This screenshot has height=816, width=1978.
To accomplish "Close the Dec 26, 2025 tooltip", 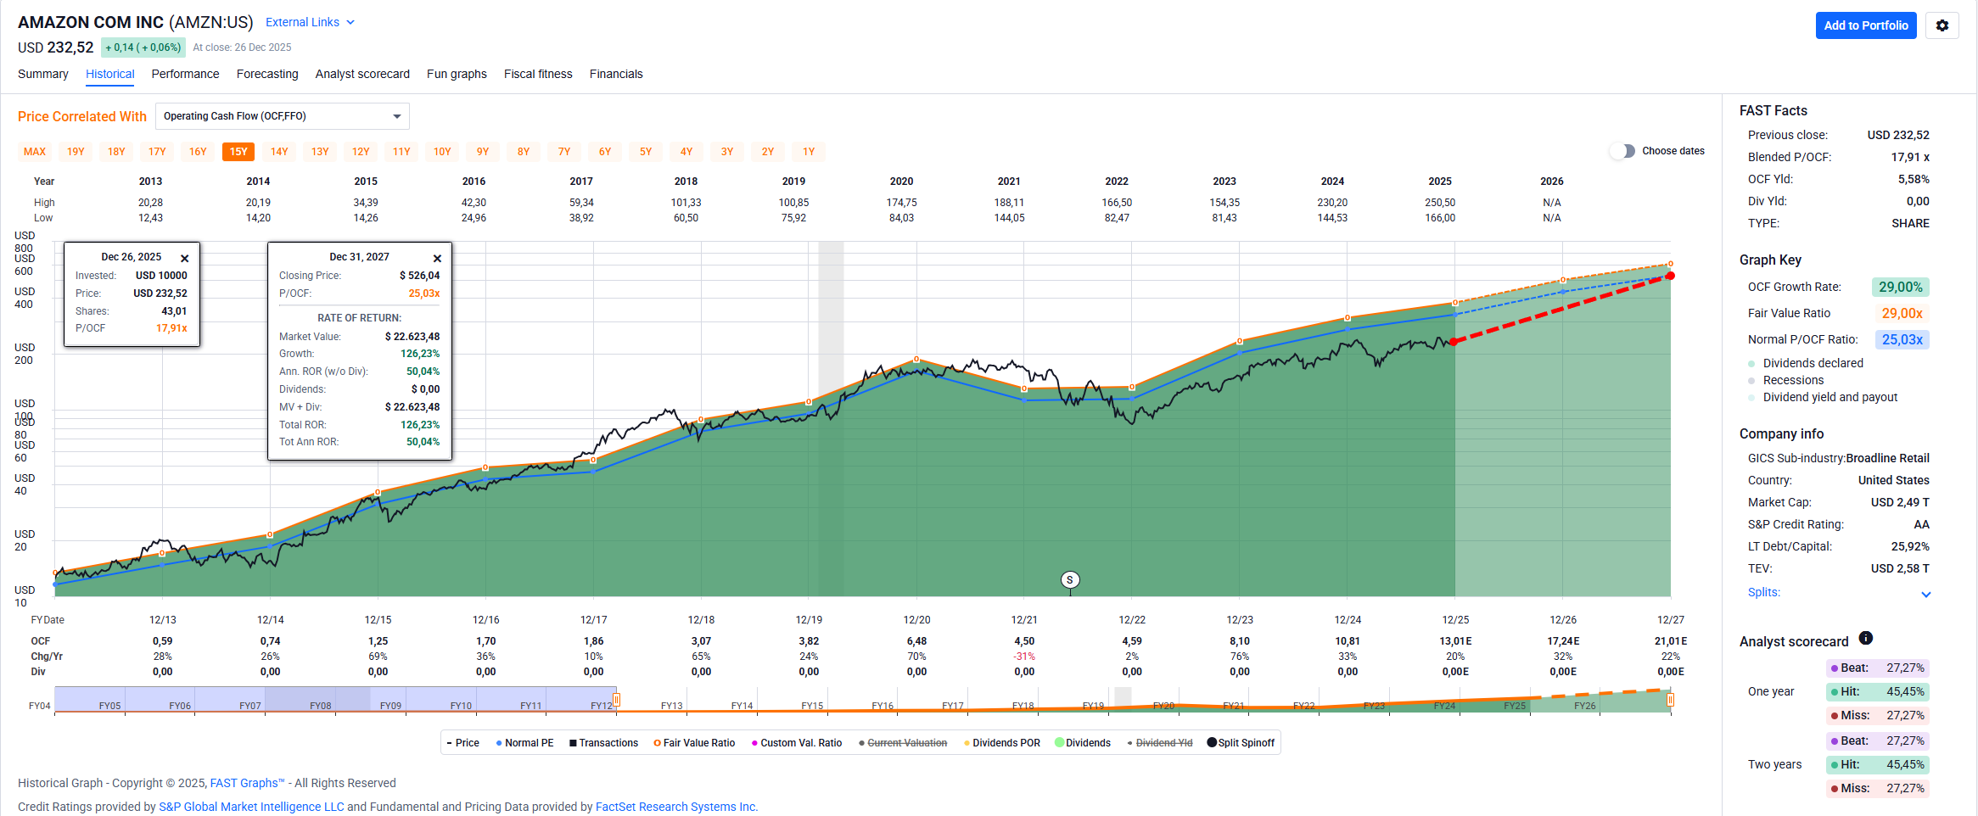I will (184, 258).
